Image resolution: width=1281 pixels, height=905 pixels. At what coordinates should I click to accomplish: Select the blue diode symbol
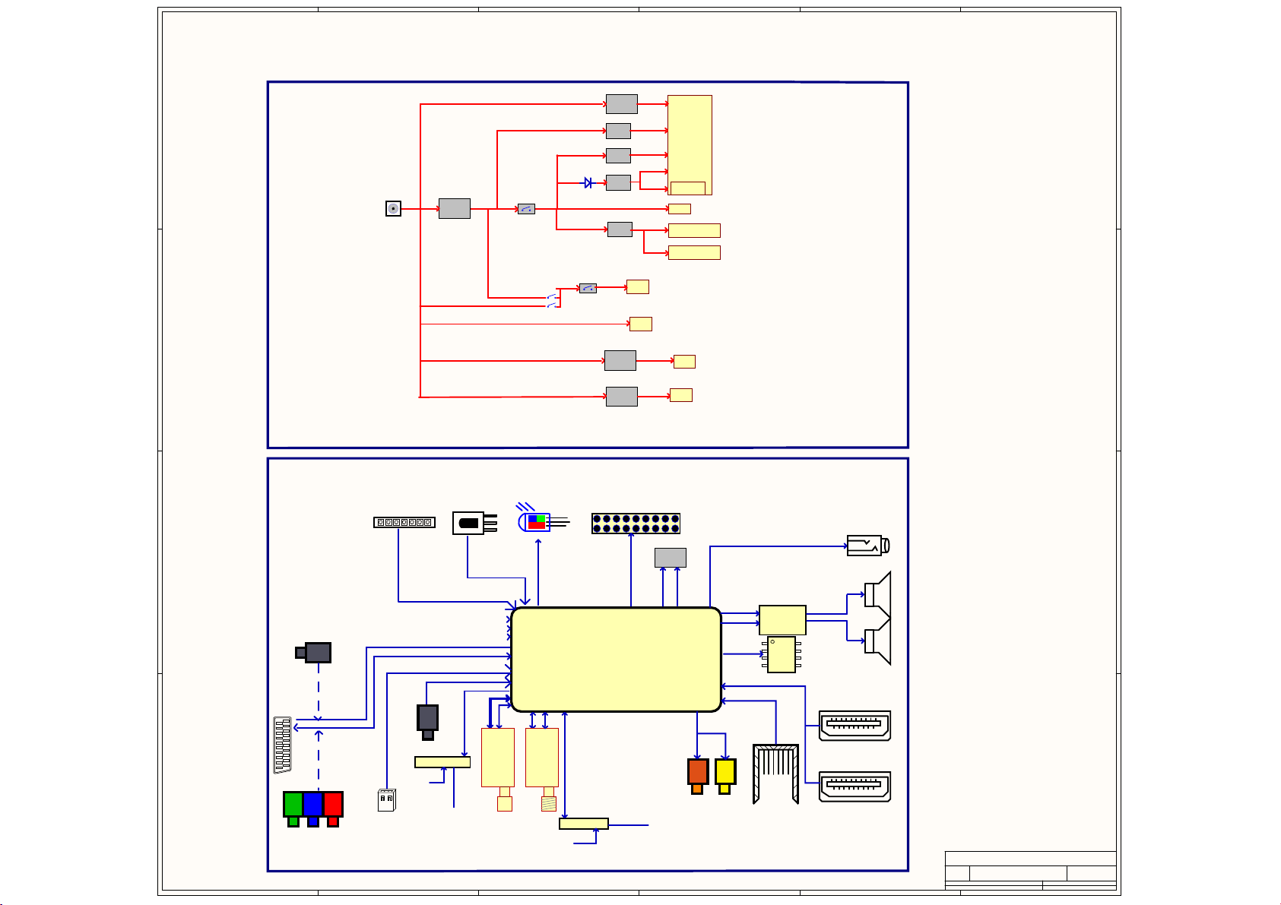coord(588,182)
